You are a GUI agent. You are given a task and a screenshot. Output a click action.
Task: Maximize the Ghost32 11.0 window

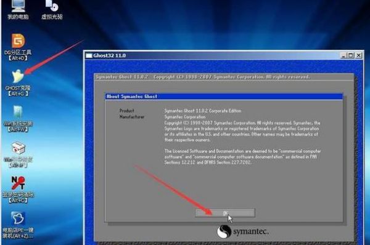click(x=351, y=55)
